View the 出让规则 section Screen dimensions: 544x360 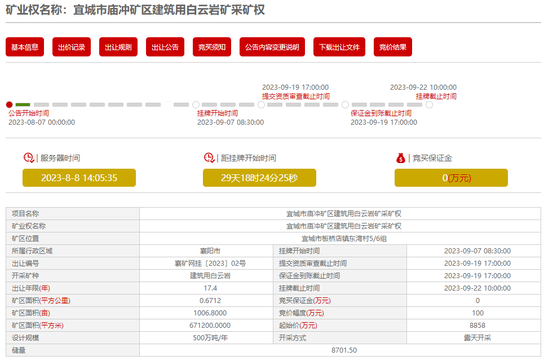(x=118, y=47)
